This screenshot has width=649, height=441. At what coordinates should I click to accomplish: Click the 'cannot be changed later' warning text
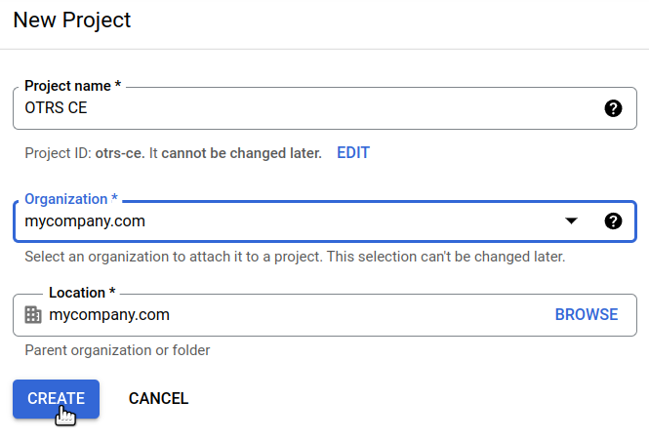241,153
